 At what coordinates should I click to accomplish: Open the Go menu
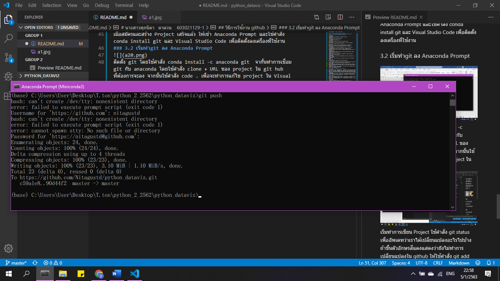(x=86, y=5)
